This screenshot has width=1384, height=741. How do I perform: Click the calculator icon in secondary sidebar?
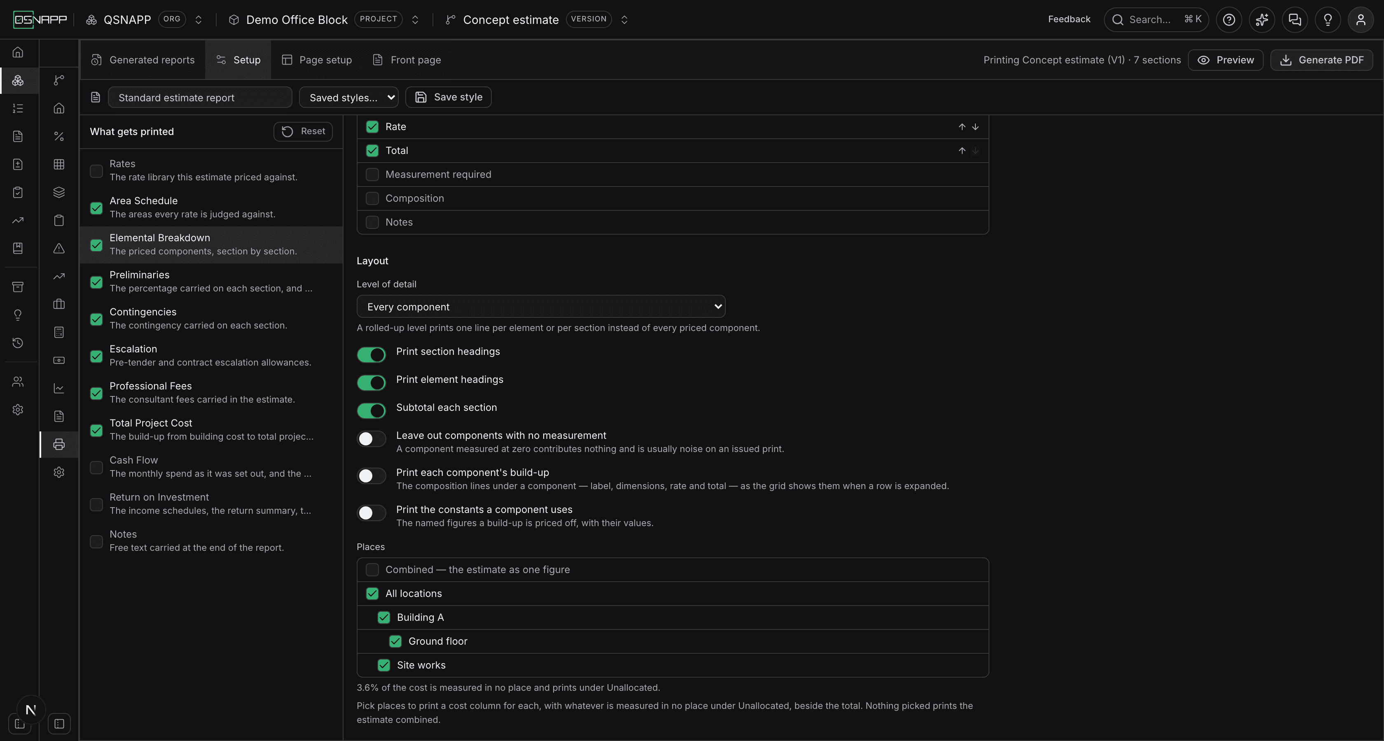pos(59,332)
